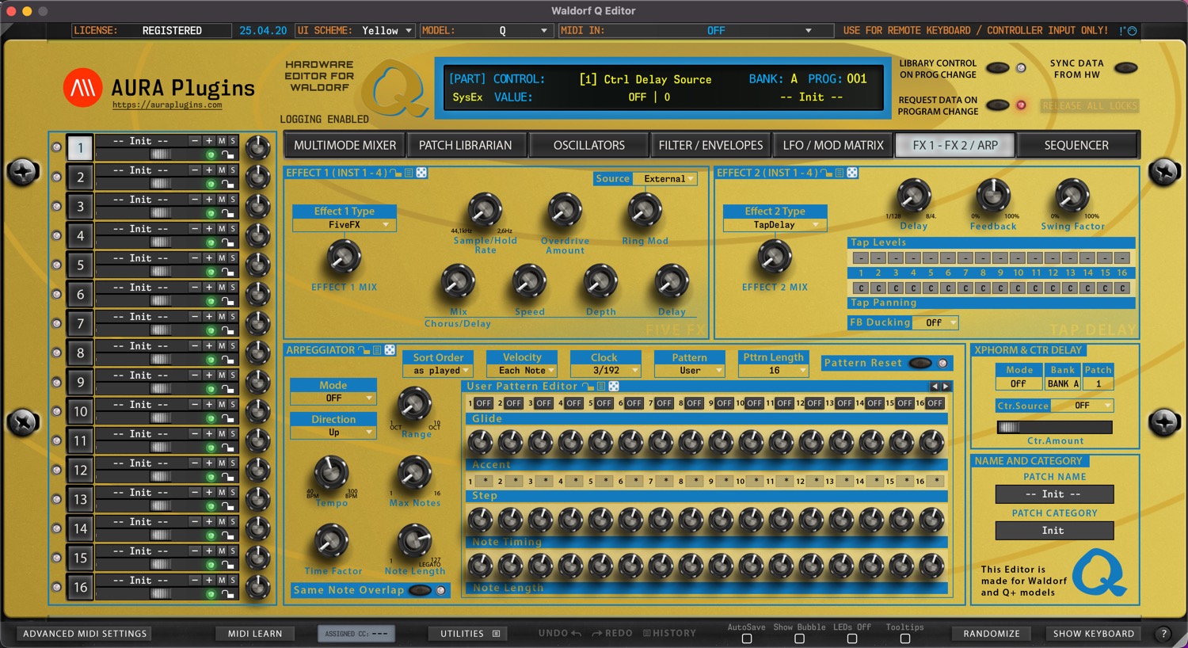The height and width of the screenshot is (648, 1188).
Task: Open the UI Scheme dropdown
Action: click(387, 31)
